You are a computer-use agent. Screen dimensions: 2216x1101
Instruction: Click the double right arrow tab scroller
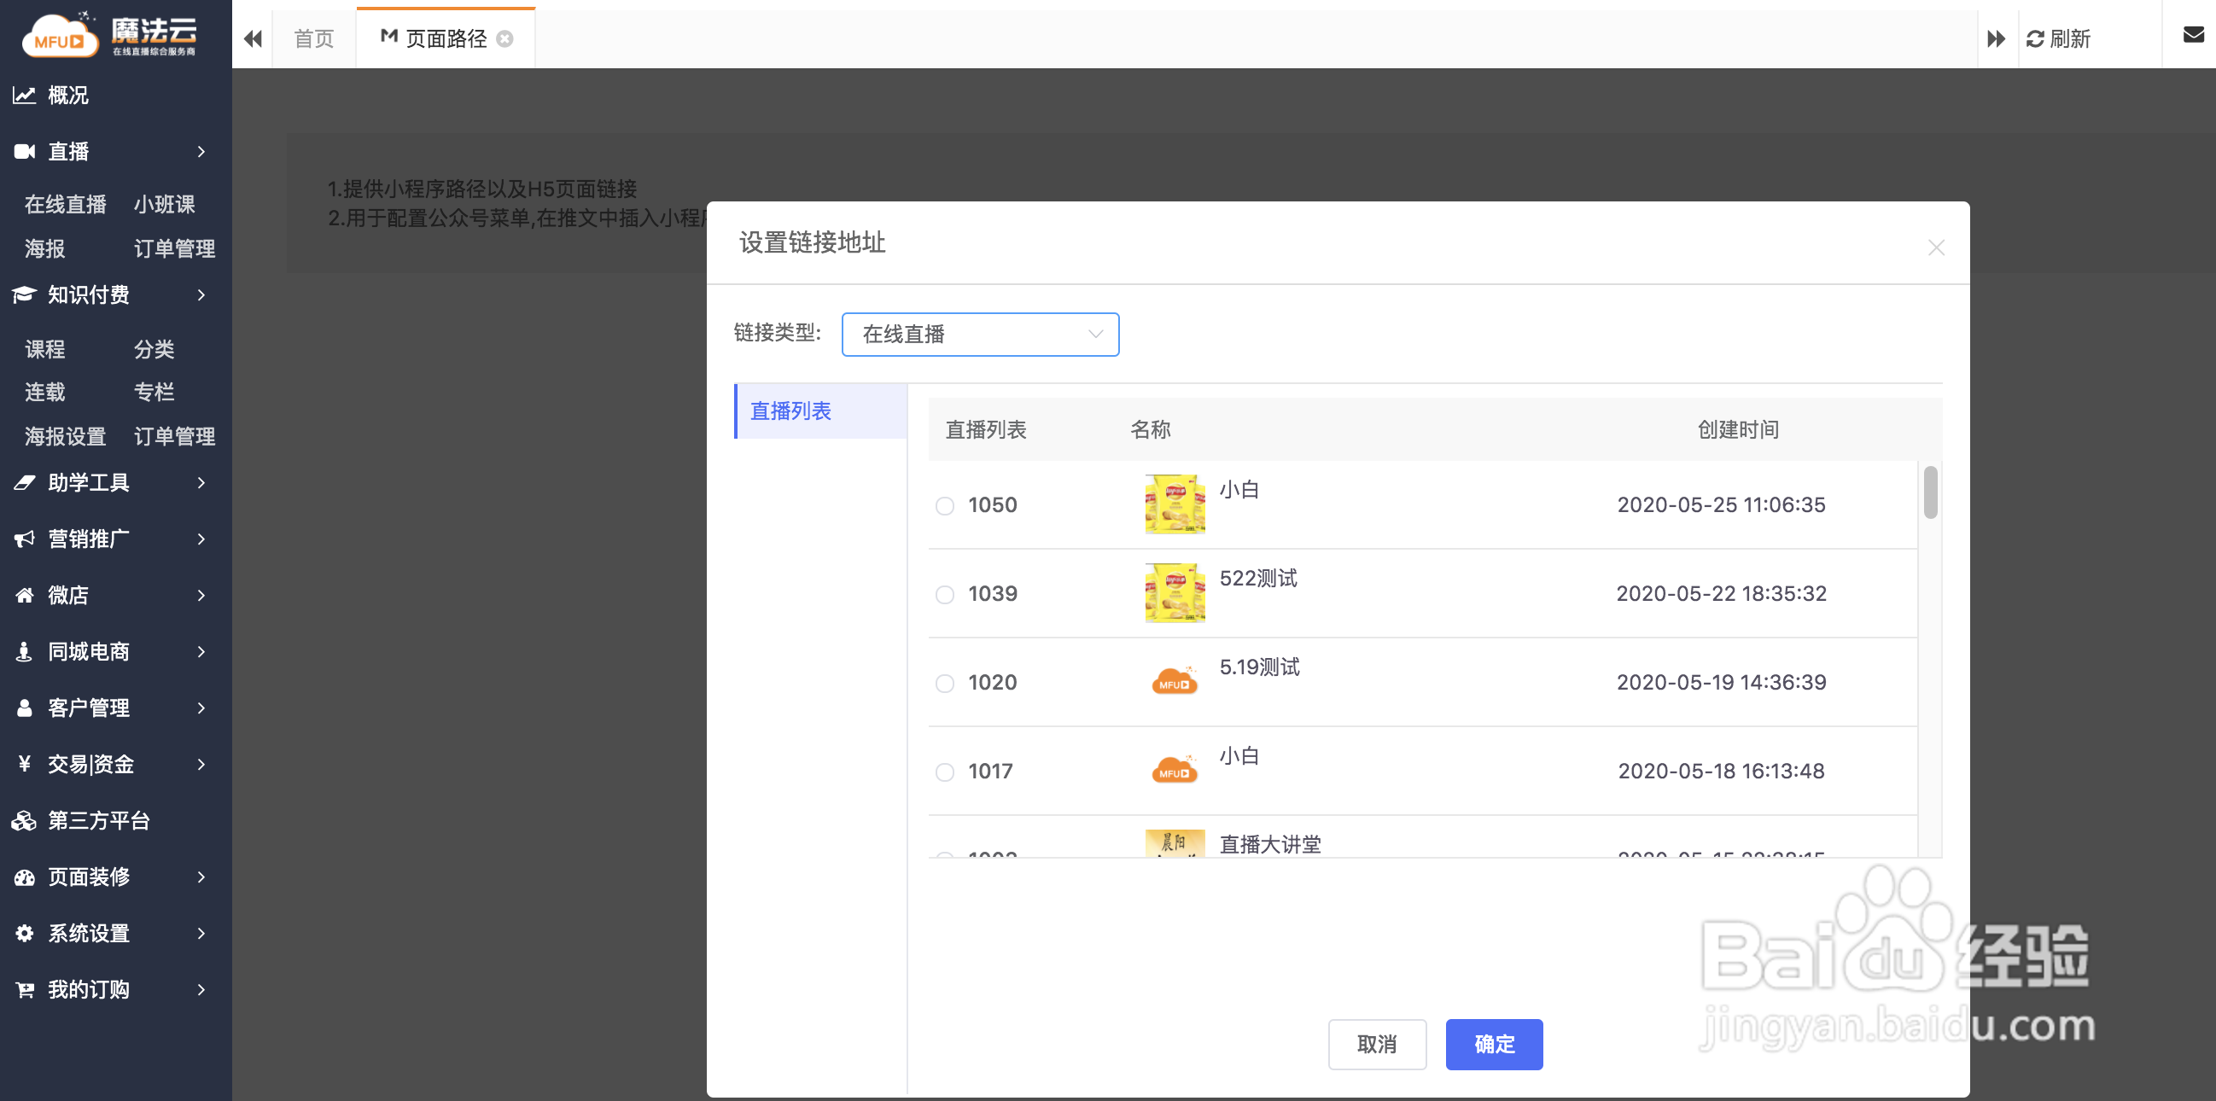(1996, 38)
